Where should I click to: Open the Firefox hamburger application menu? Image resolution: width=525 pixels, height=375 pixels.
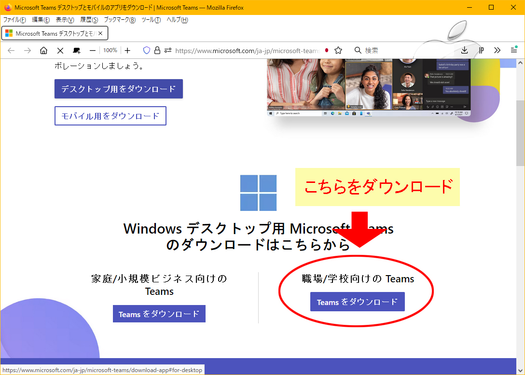point(514,50)
